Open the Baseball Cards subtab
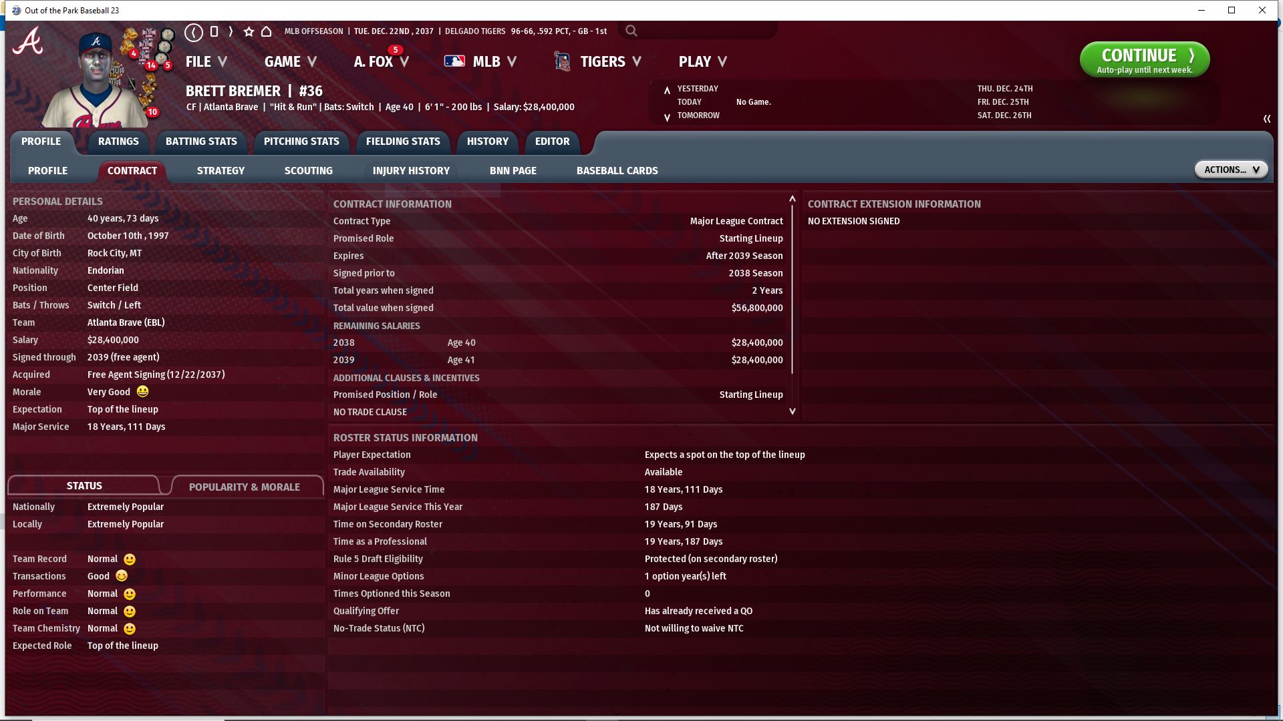 (x=617, y=171)
